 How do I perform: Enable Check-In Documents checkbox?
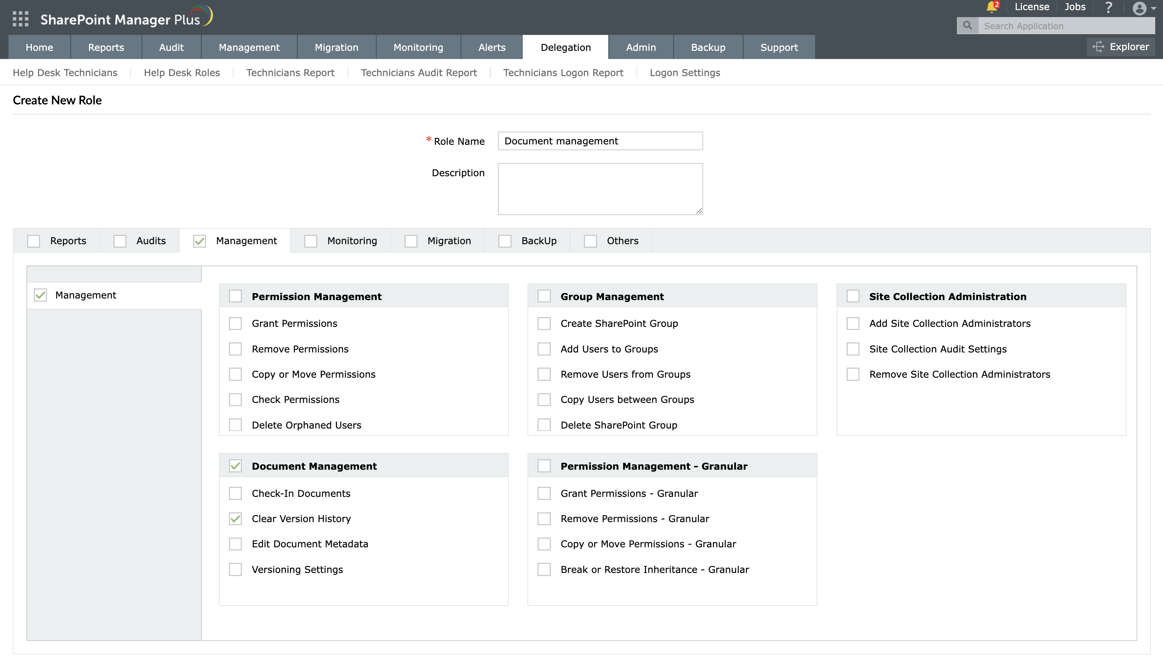(x=235, y=494)
